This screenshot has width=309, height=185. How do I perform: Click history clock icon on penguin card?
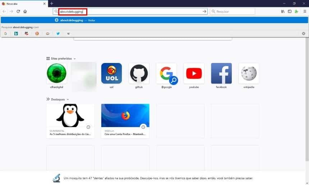coord(88,127)
